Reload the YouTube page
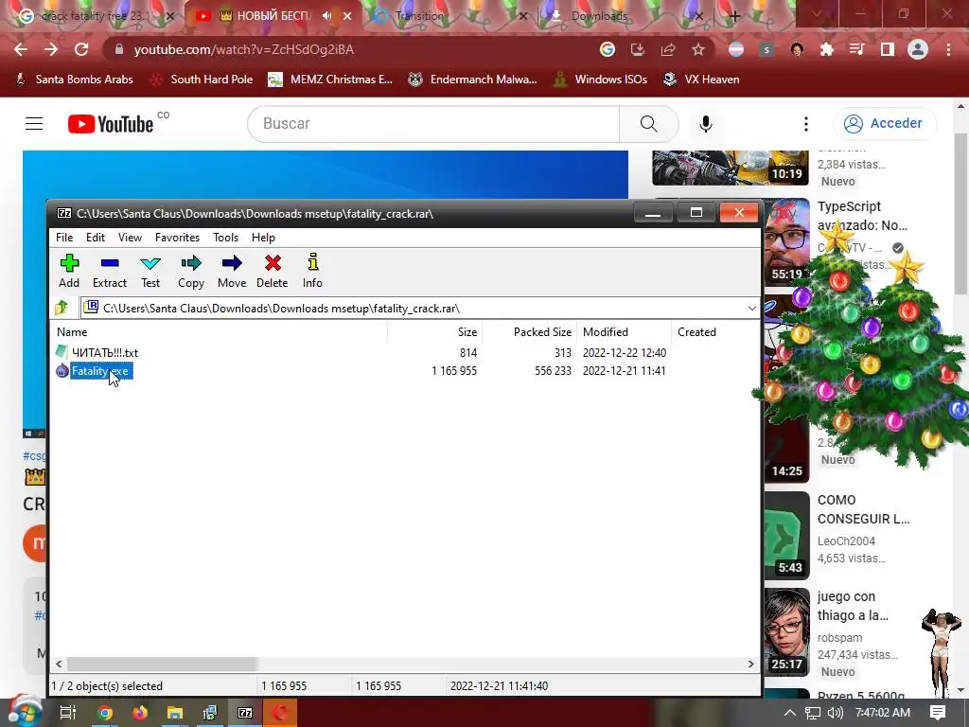This screenshot has width=969, height=727. point(81,49)
